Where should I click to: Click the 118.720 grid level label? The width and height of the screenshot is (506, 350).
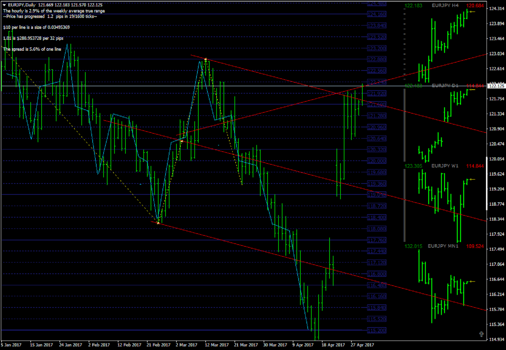[377, 206]
